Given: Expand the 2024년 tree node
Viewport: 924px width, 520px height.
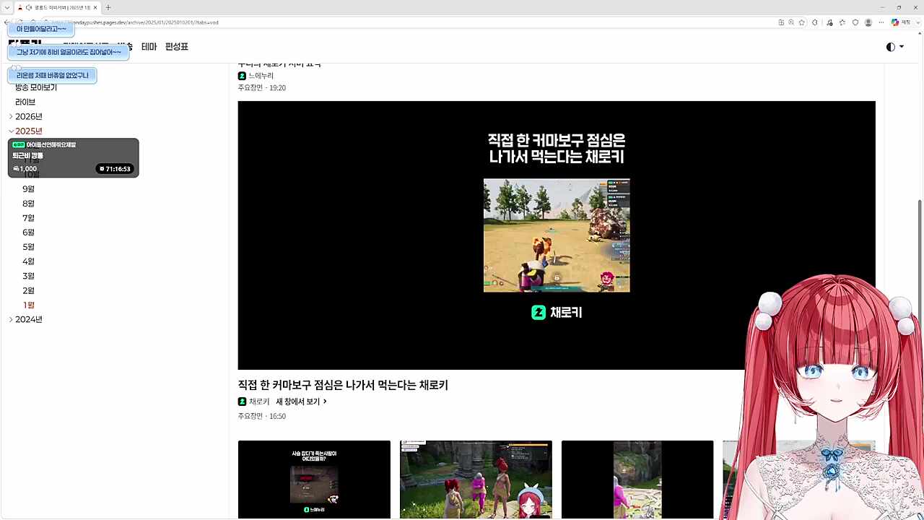Looking at the screenshot, I should coord(11,319).
